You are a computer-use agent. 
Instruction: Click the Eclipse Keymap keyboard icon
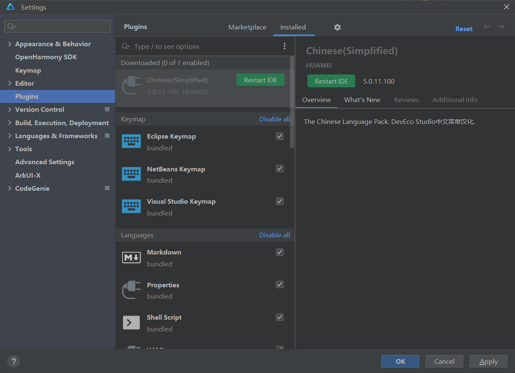click(131, 141)
